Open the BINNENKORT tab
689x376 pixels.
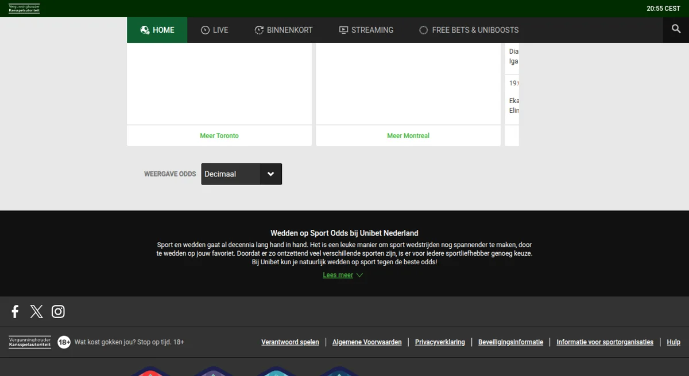(284, 30)
